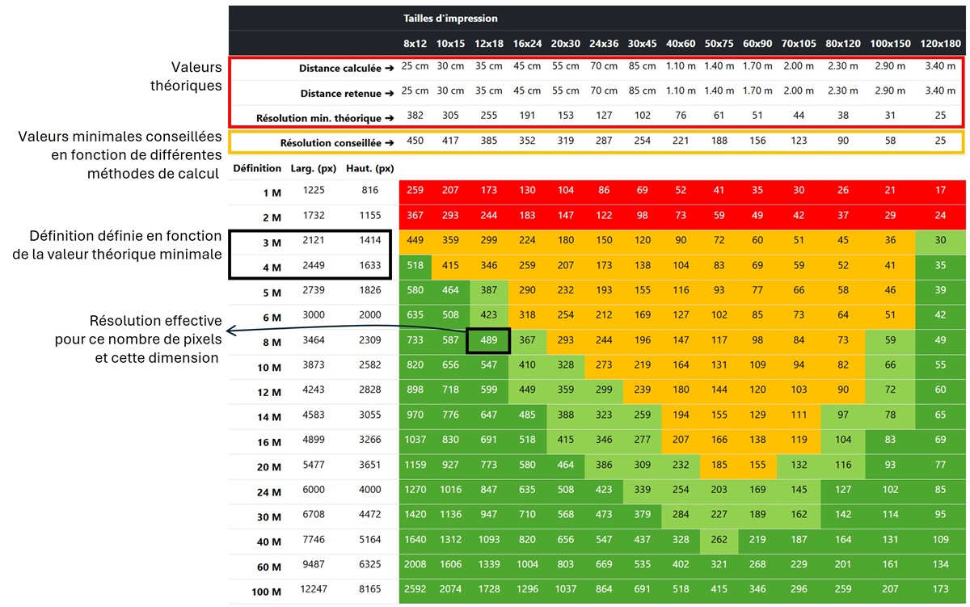
Task: Click the Tailles d'impression header
Action: (x=451, y=18)
